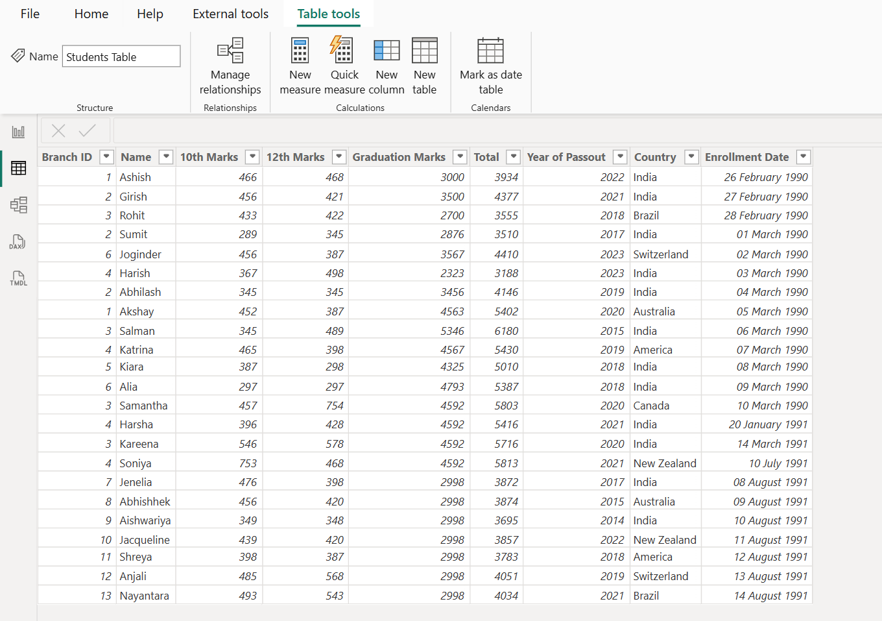The height and width of the screenshot is (621, 882).
Task: Click the New table icon
Action: tap(425, 63)
